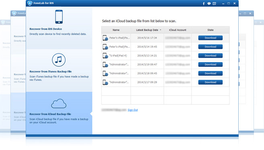Click 'Scan iTunes backup file' description text
The height and width of the screenshot is (150, 264).
59,78
